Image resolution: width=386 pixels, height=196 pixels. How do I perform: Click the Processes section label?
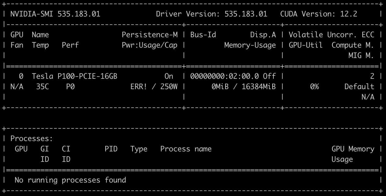click(x=32, y=139)
